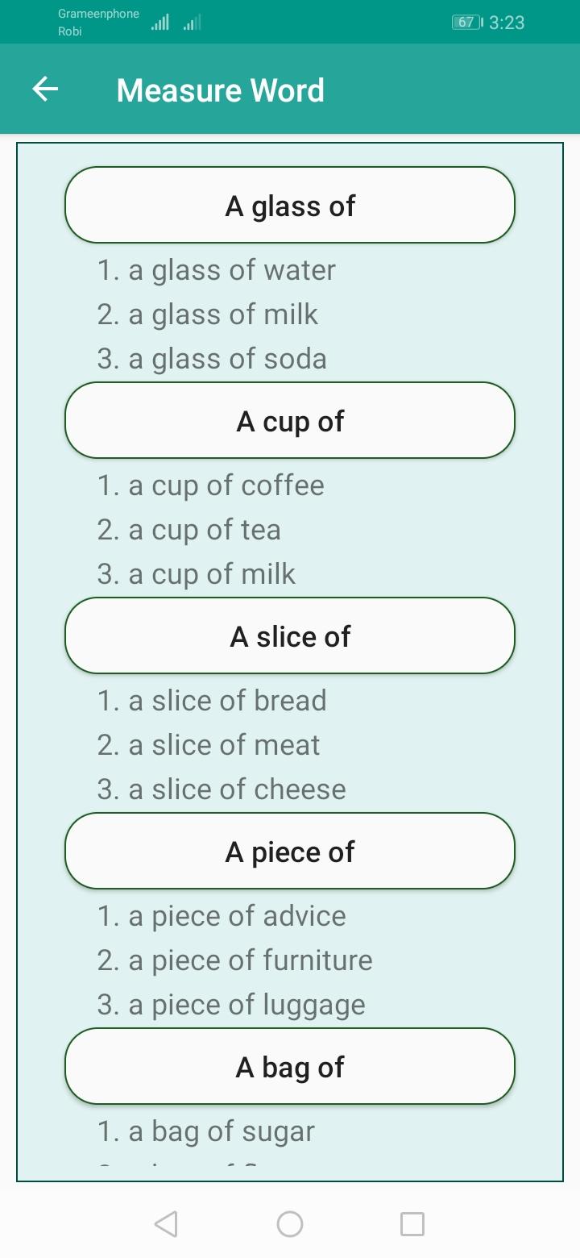Open the "A piece of" header
Screen dimensions: 580x1258
[x=290, y=852]
